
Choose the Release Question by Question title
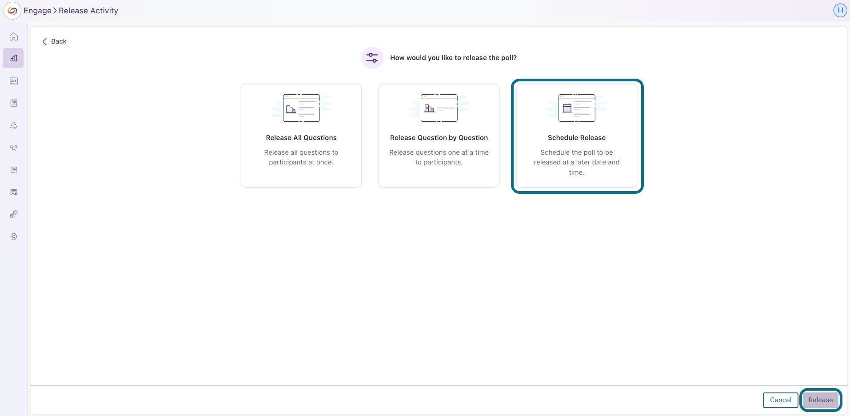point(439,138)
